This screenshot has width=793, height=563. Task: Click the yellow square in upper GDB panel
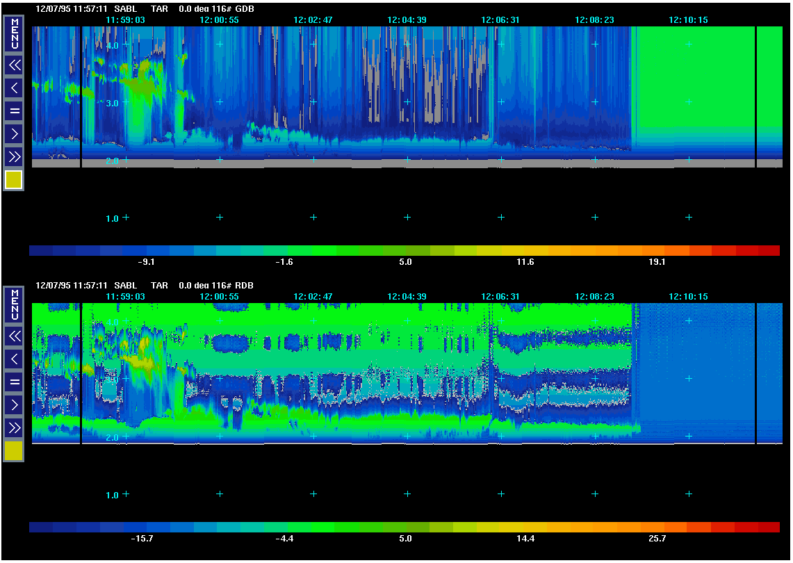click(14, 180)
